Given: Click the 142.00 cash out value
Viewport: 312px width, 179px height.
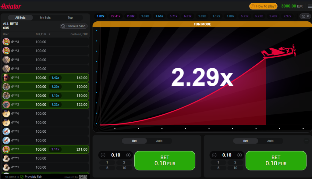Looking at the screenshot, I should [x=82, y=78].
